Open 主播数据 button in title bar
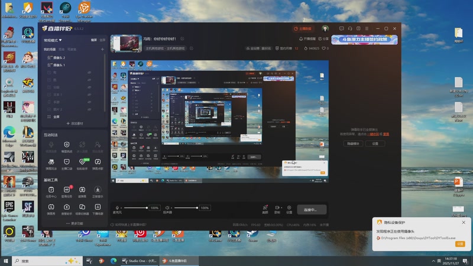This screenshot has height=266, width=473. click(x=303, y=28)
